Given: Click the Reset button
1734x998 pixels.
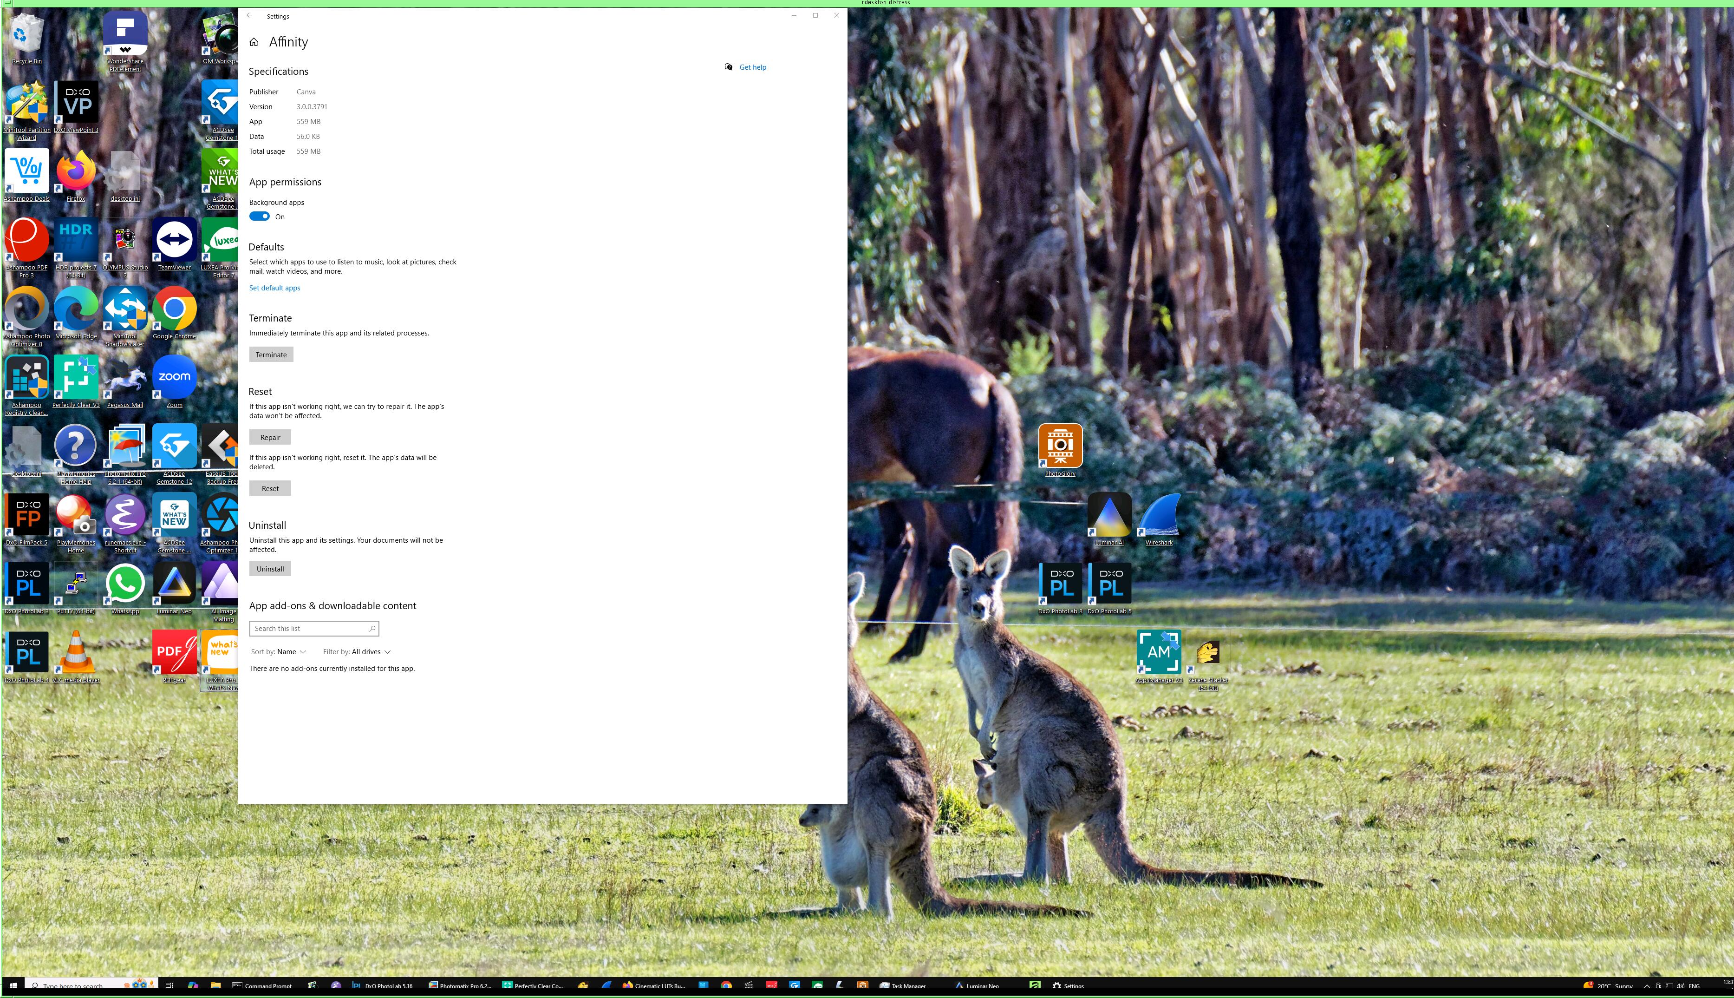Looking at the screenshot, I should click(270, 489).
